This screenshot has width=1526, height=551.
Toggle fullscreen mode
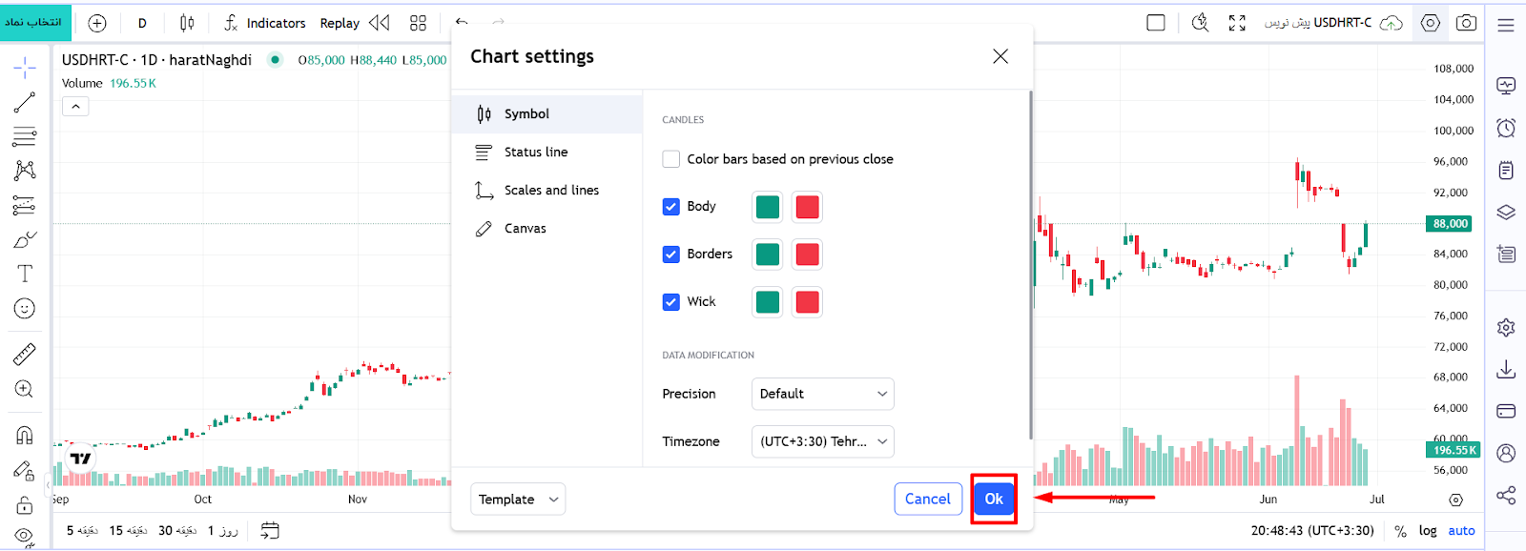click(1237, 23)
